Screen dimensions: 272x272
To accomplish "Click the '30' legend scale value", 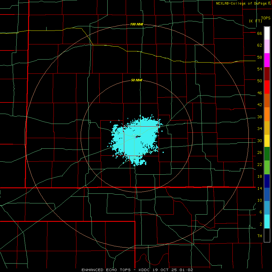I will 260,141.
